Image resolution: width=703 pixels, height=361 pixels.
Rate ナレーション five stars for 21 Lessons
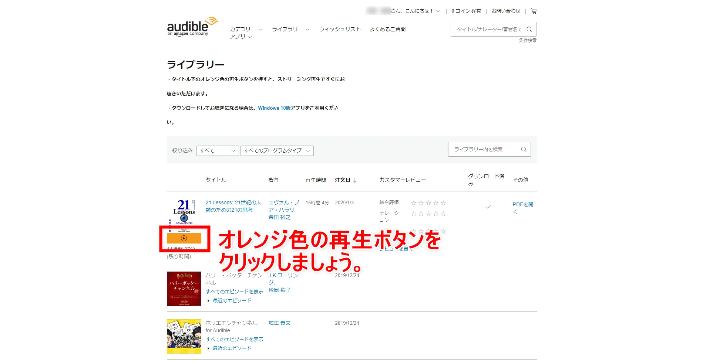tap(443, 214)
